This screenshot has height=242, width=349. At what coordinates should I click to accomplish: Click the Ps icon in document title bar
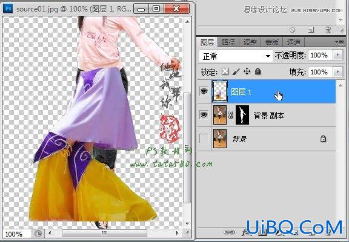(8, 8)
